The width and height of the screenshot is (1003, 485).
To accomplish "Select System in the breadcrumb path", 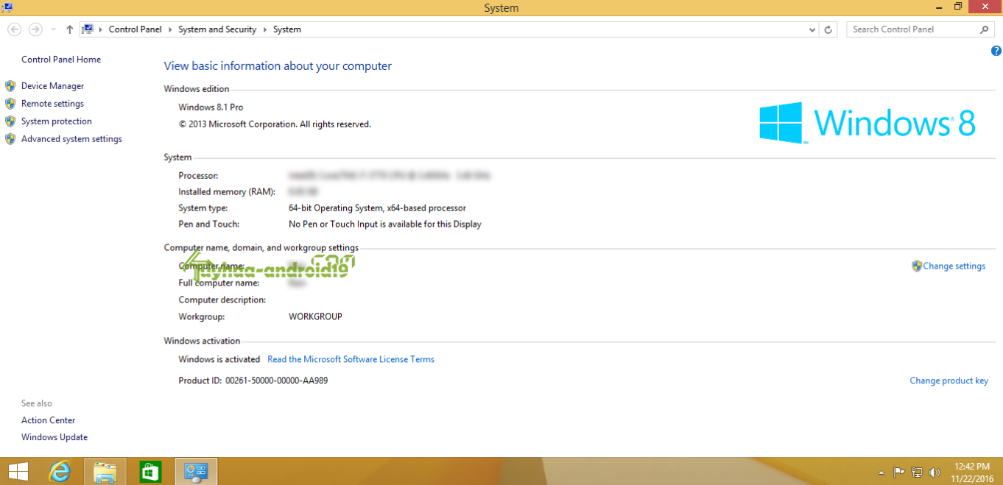I will click(287, 29).
